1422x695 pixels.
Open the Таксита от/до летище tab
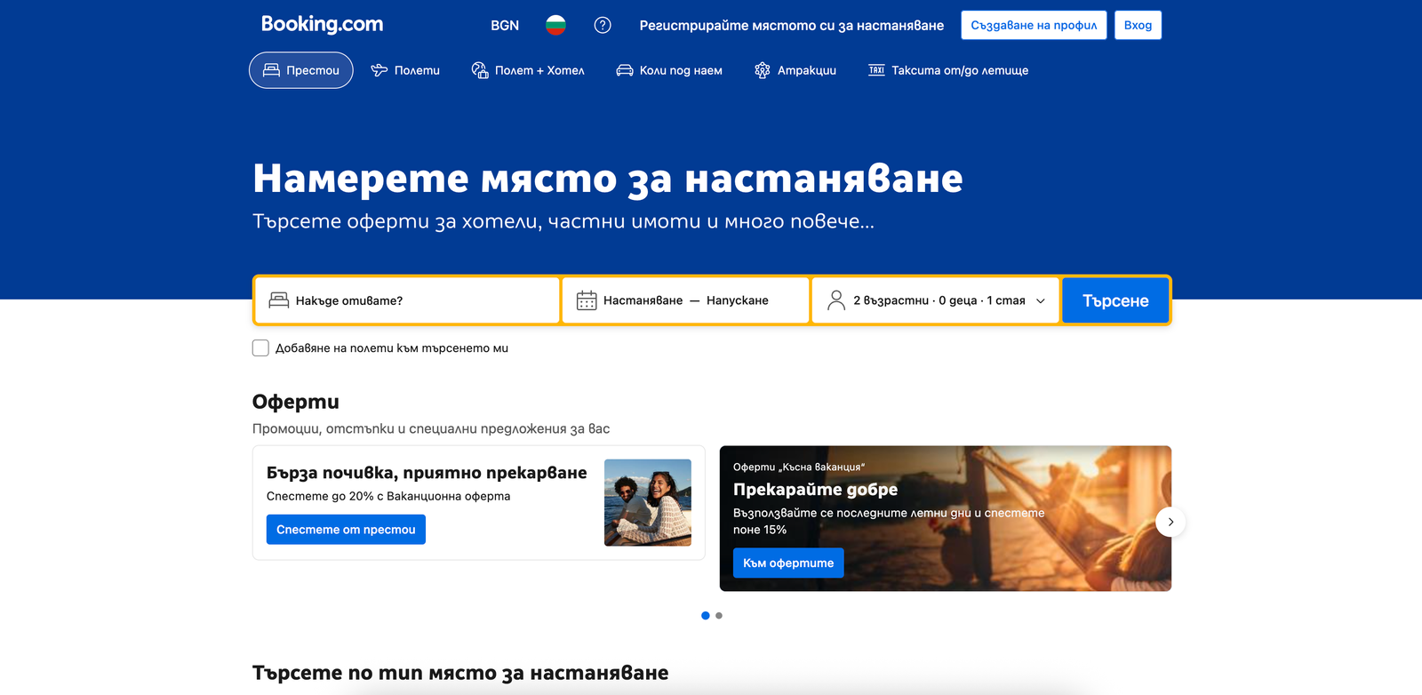(x=948, y=70)
